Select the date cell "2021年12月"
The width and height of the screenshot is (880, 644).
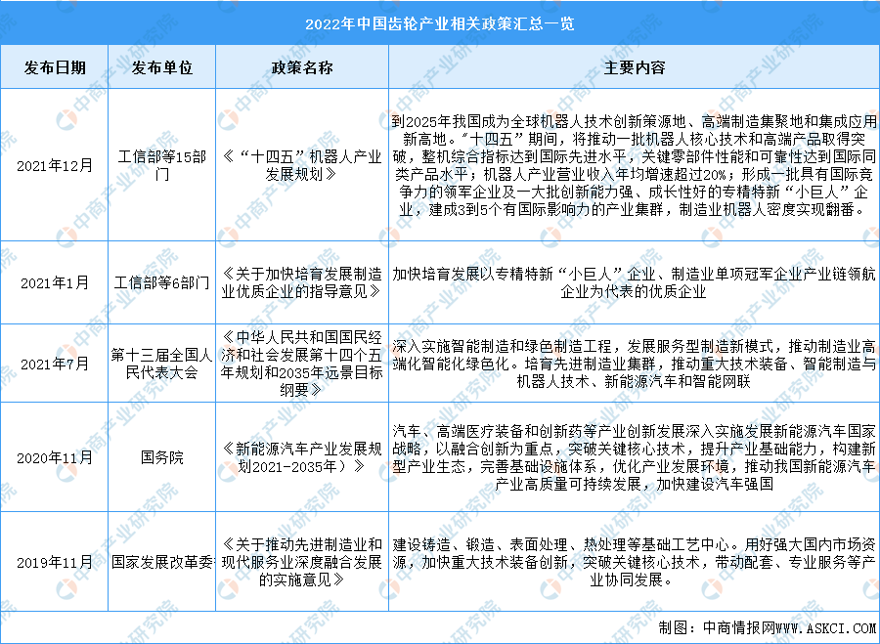pyautogui.click(x=55, y=166)
